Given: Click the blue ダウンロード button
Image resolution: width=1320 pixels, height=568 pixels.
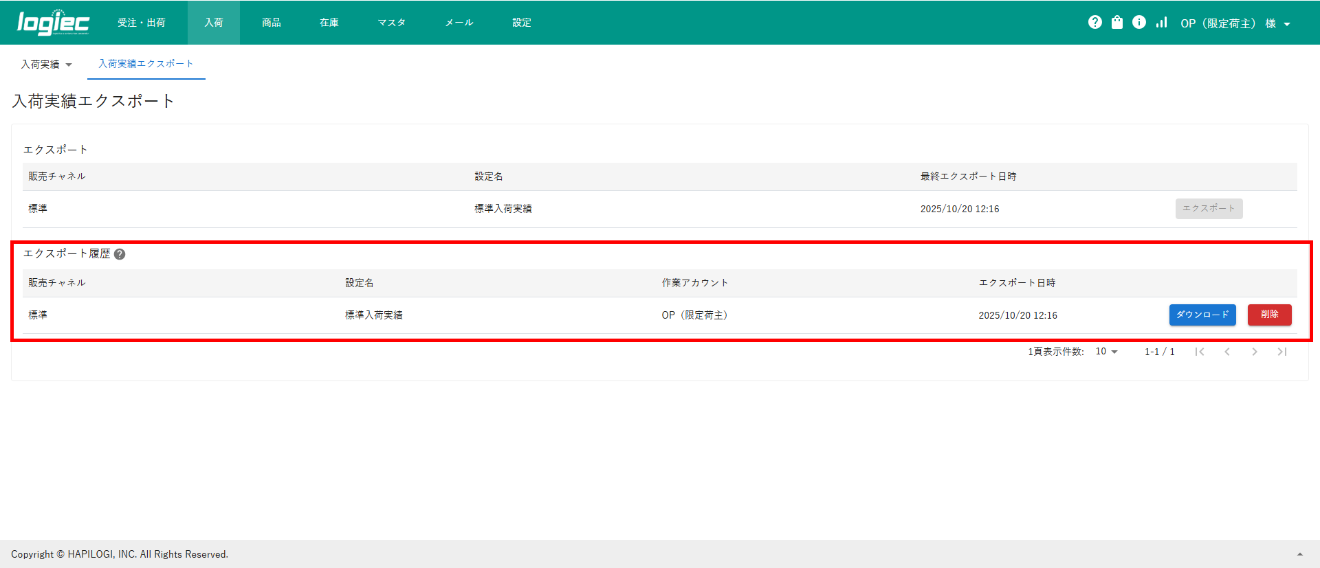Looking at the screenshot, I should click(1202, 315).
